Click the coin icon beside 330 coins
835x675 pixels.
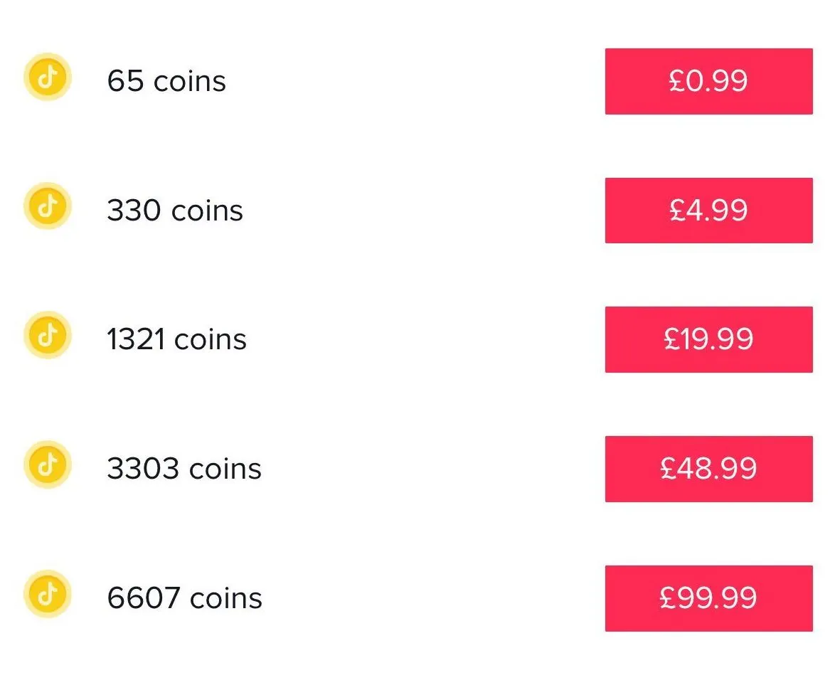click(x=48, y=206)
